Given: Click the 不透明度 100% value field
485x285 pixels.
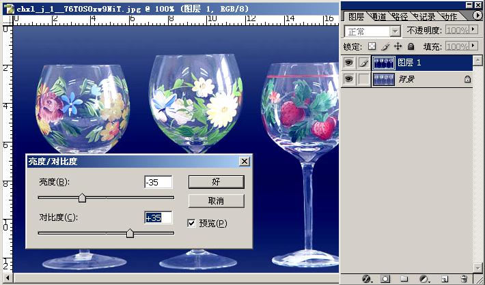Looking at the screenshot, I should coord(457,30).
